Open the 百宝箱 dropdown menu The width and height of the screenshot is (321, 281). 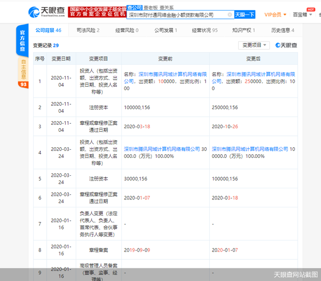(x=302, y=15)
